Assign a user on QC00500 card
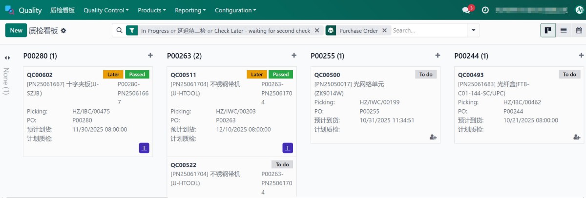This screenshot has width=586, height=198. (x=433, y=138)
